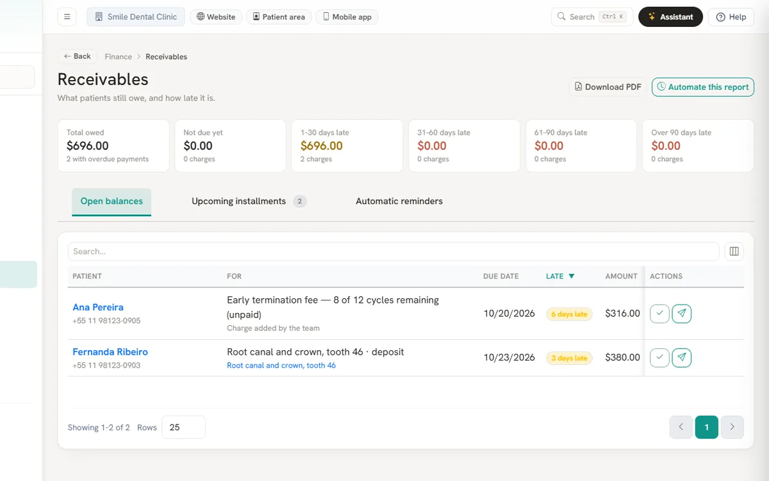Open the Assistant button
769x481 pixels.
(670, 17)
